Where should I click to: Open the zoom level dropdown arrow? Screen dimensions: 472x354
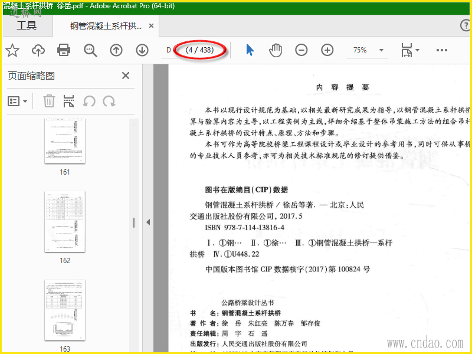tap(381, 50)
